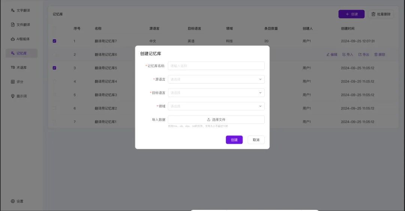Open the 目标语言 dropdown

click(x=216, y=93)
